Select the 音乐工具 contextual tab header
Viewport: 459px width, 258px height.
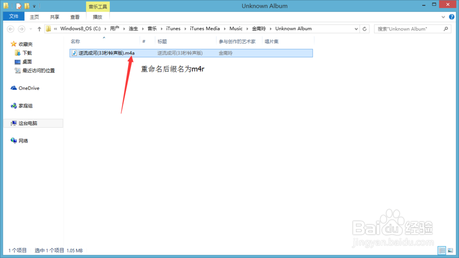(x=98, y=6)
